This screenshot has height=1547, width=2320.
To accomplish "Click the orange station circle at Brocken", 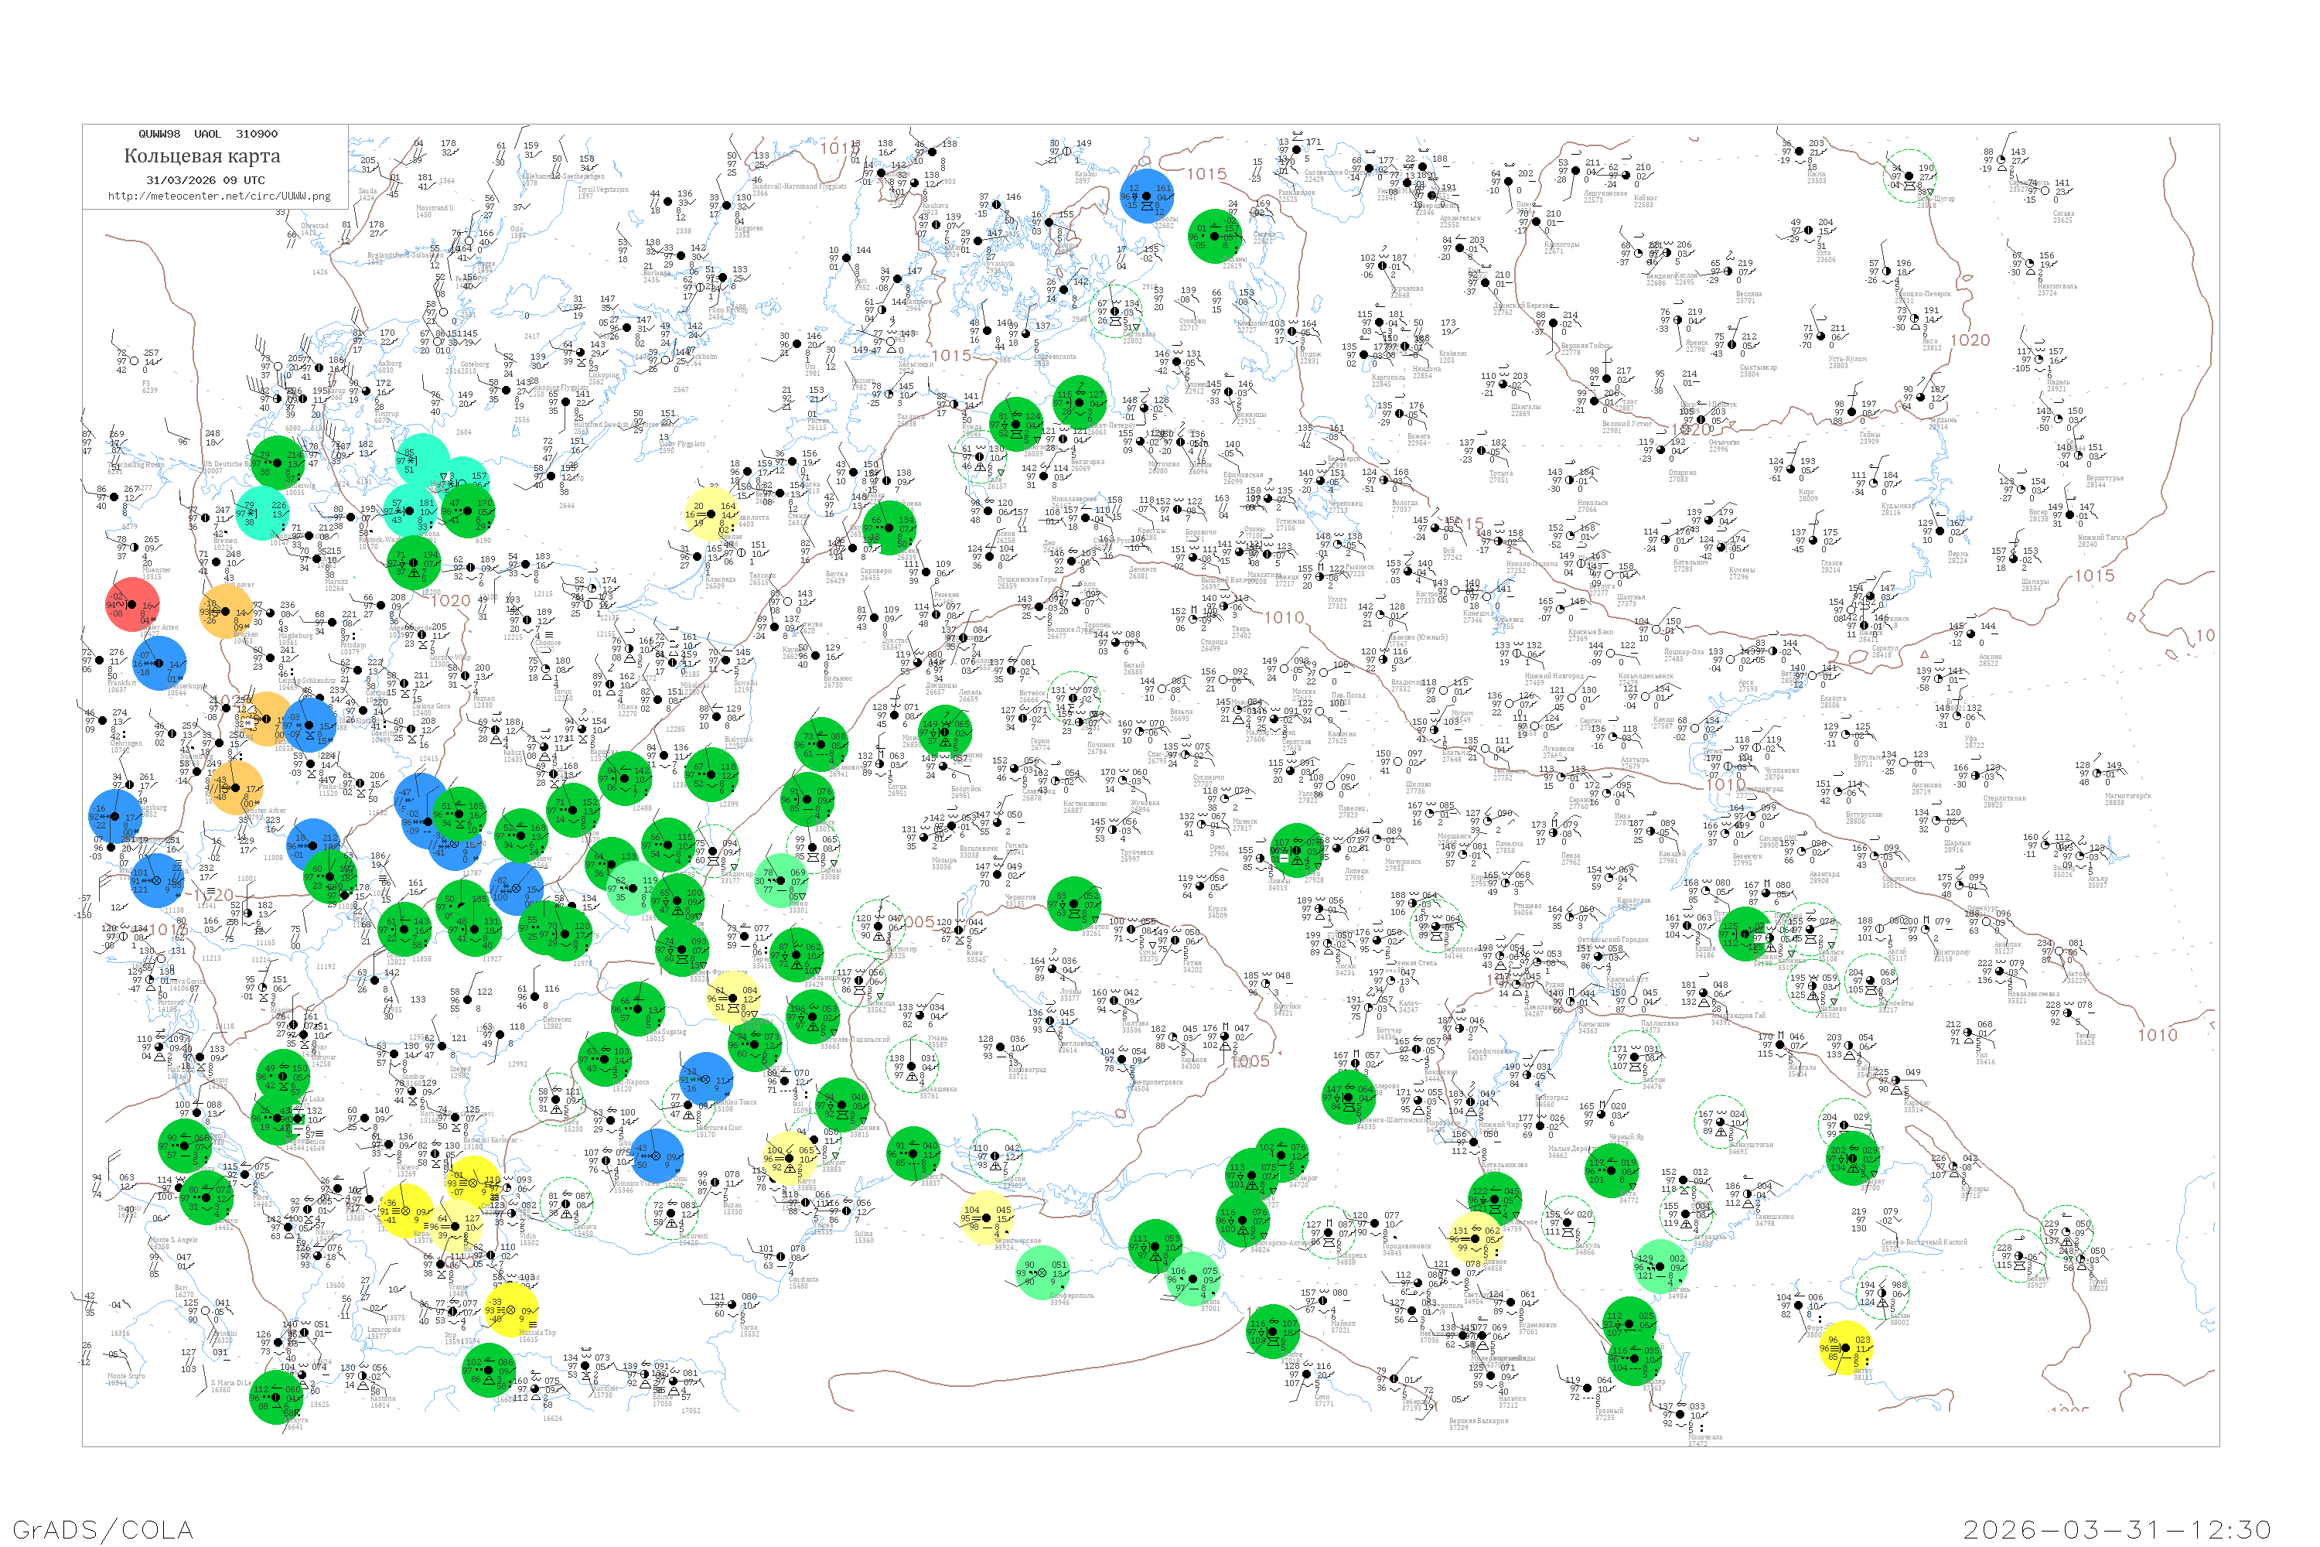I will tap(227, 611).
